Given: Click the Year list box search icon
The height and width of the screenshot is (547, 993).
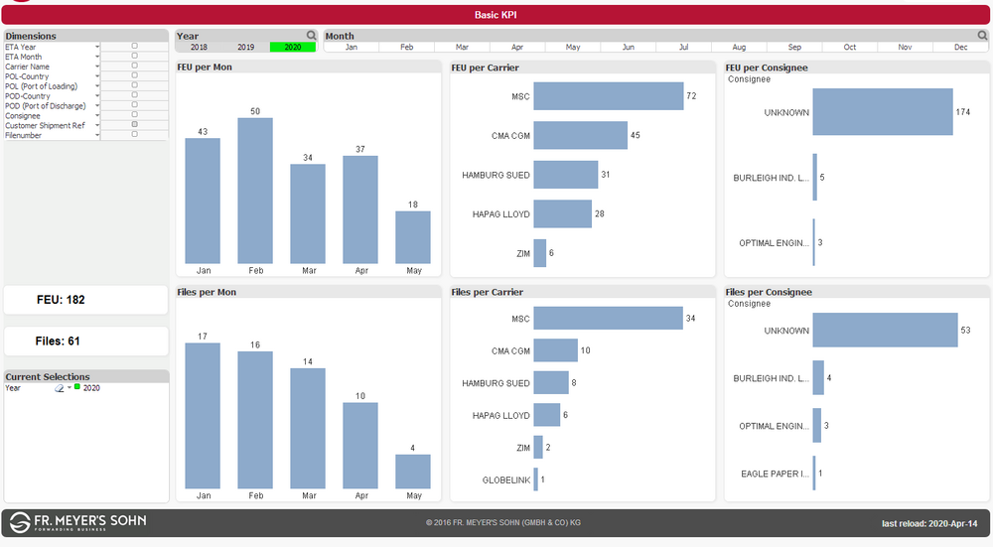Looking at the screenshot, I should [311, 36].
